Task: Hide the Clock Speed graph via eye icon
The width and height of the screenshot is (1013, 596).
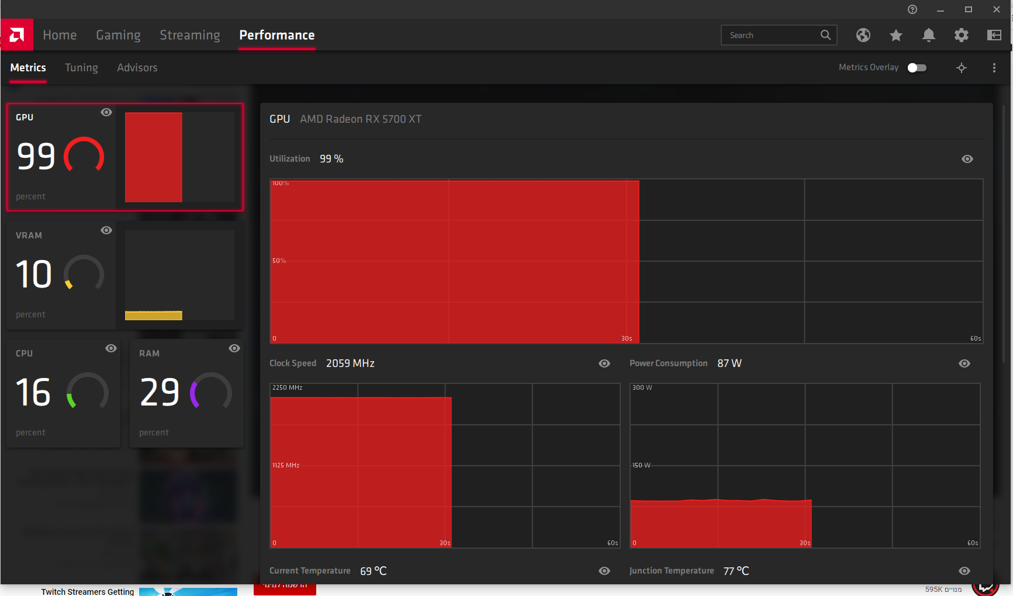Action: [x=604, y=363]
